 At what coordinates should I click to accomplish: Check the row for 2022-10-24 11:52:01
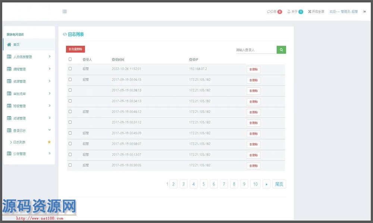click(70, 68)
